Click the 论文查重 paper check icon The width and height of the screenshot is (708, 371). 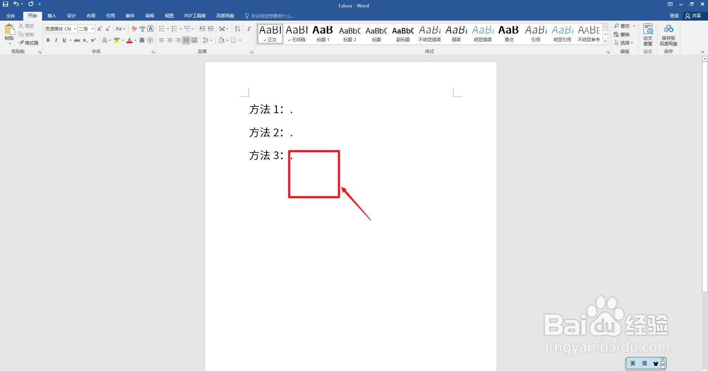point(648,35)
